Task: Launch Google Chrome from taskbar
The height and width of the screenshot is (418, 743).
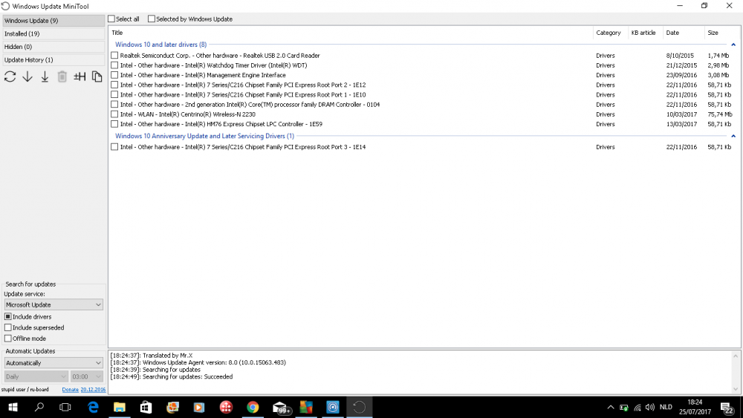Action: point(253,407)
